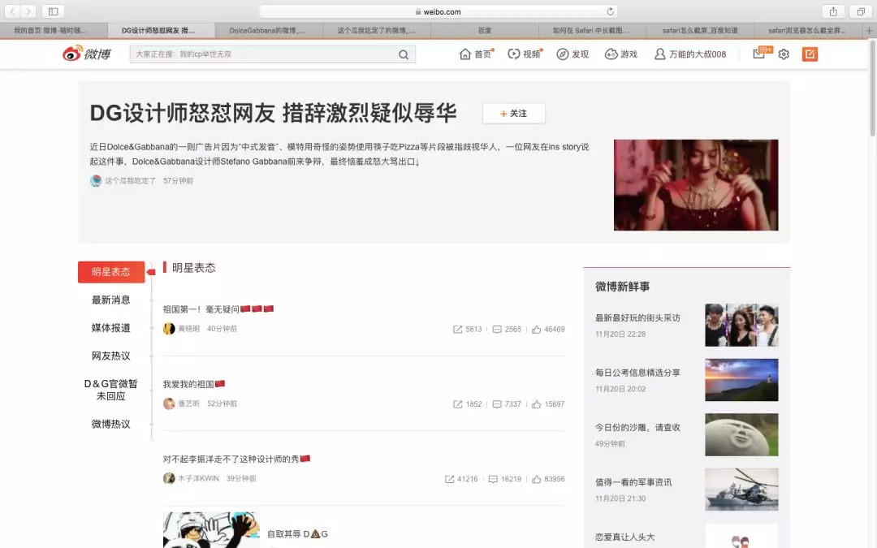Open 今日份的沙雕，请查收 link

(x=637, y=428)
